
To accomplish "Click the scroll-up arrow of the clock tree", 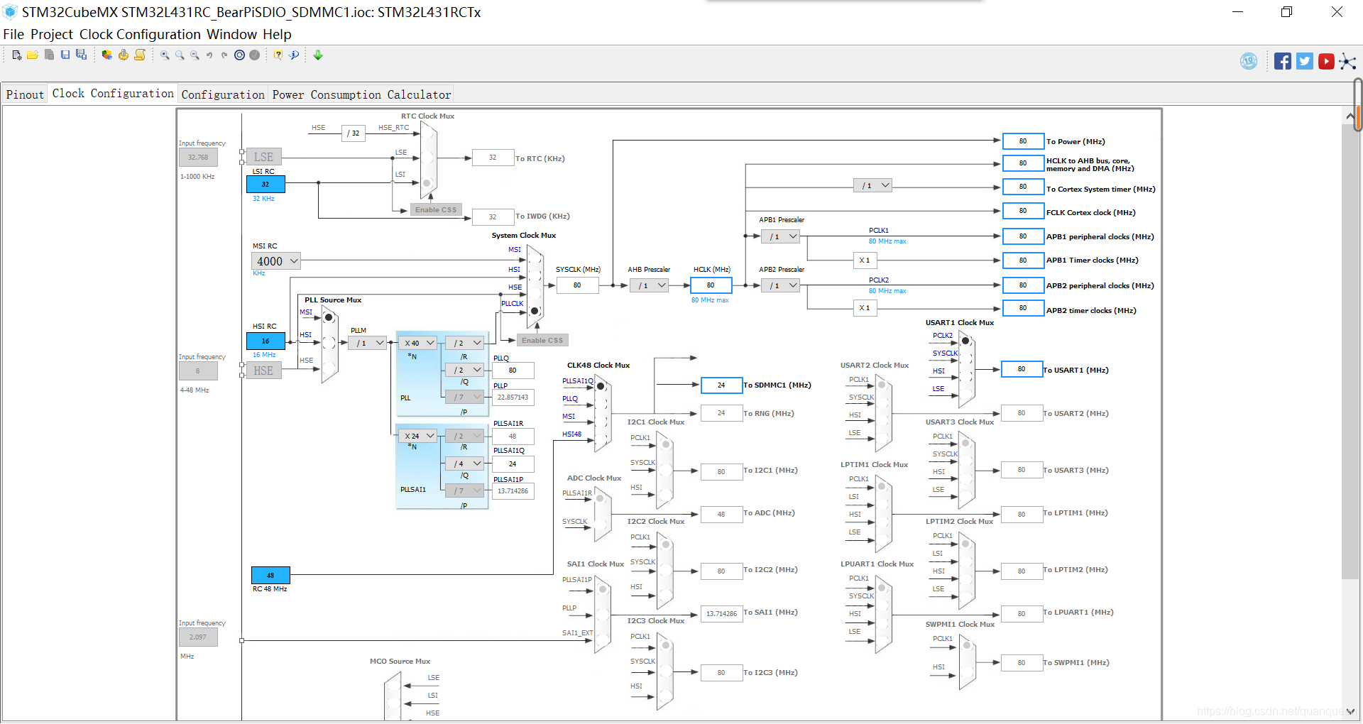I will click(1350, 116).
